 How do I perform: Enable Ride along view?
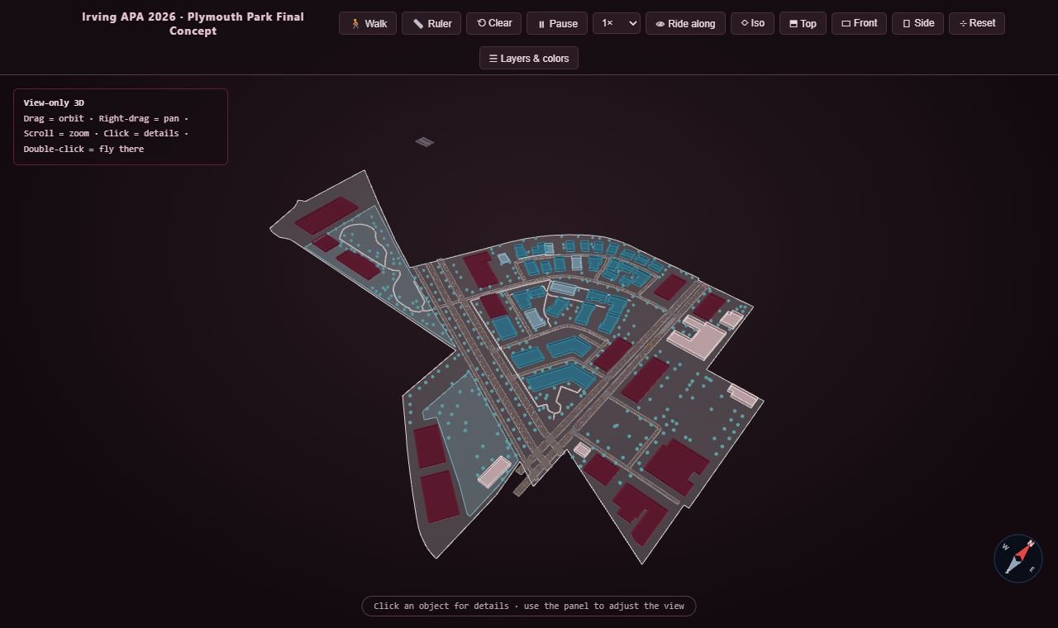tap(685, 23)
